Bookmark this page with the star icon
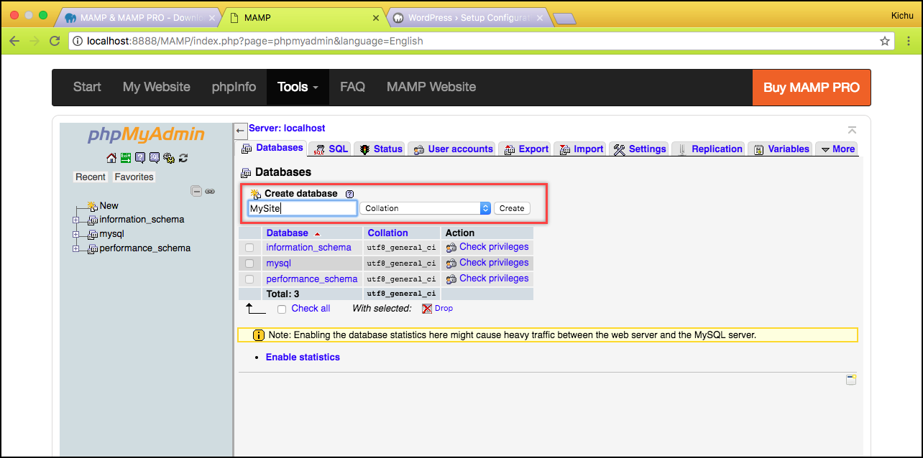 [x=885, y=41]
